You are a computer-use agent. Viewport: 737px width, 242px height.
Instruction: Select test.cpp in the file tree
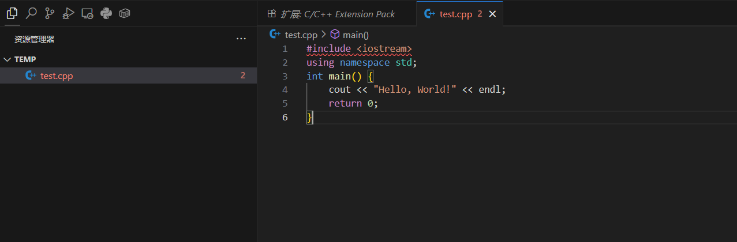128,75
